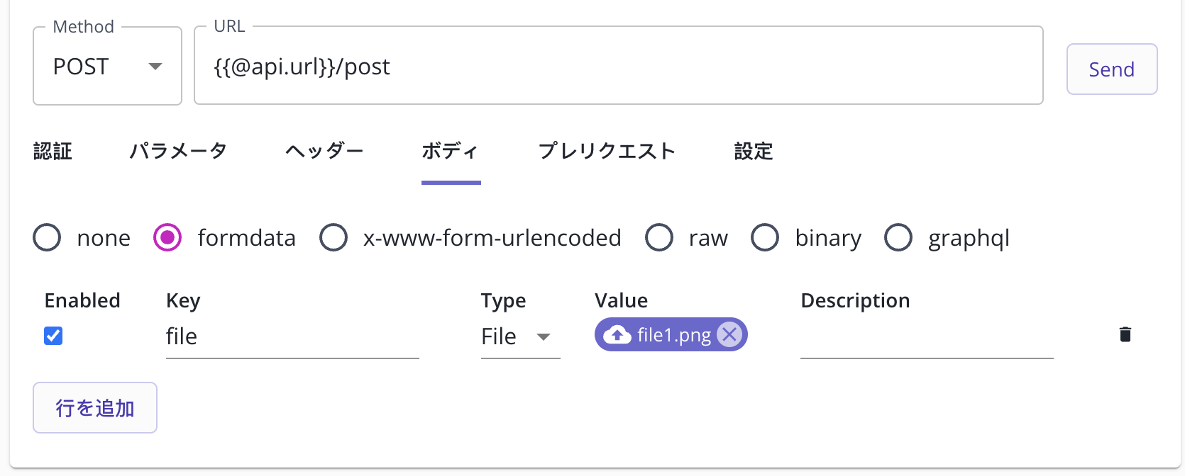Select the ボディ tab

coord(451,151)
